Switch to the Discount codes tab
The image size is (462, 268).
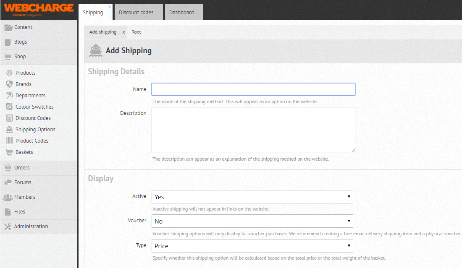click(136, 13)
